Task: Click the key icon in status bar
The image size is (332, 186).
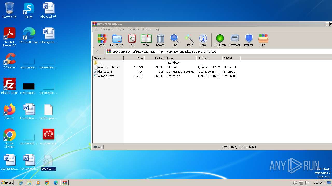Action: (100, 147)
